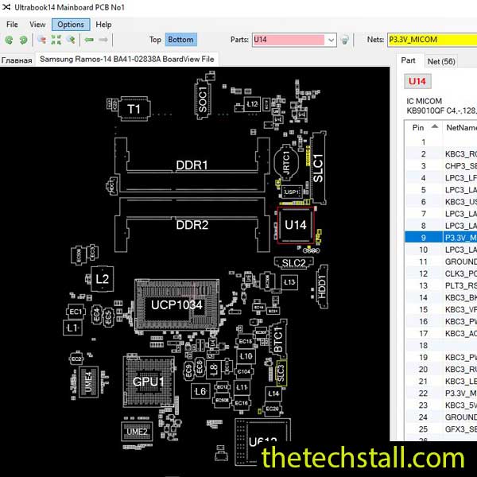
Task: Click the UME2 memory chip
Action: pos(137,432)
